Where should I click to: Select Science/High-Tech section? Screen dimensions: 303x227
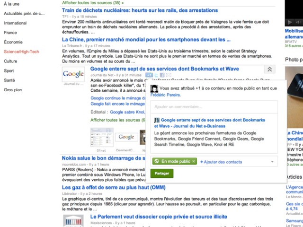21,52
